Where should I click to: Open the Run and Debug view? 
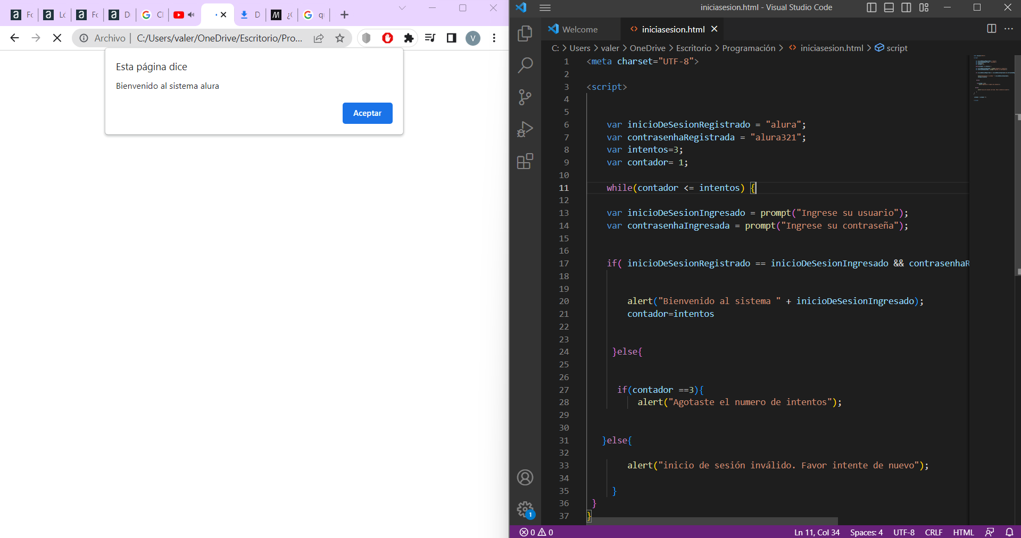[525, 129]
